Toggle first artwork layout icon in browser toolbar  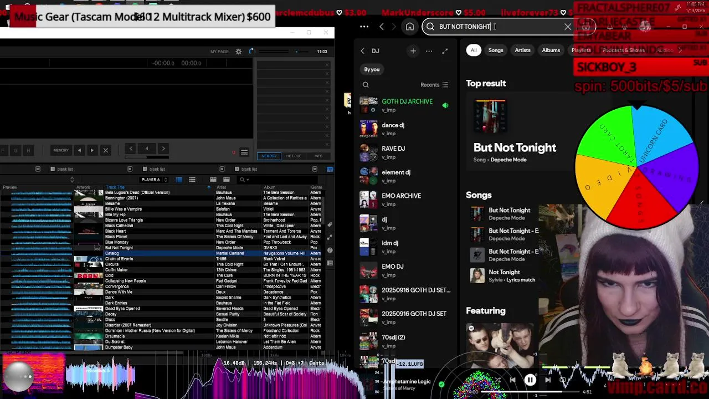tap(213, 180)
